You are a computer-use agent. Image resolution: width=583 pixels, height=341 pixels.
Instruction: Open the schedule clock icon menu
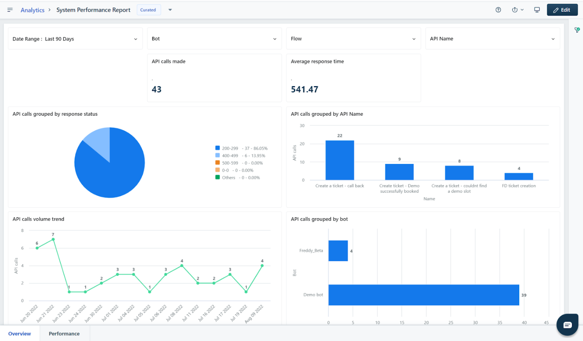pyautogui.click(x=518, y=10)
